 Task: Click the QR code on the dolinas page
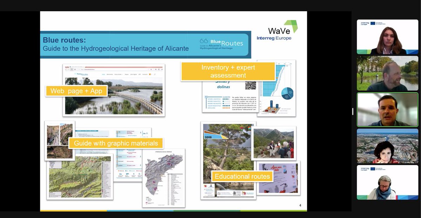click(250, 85)
